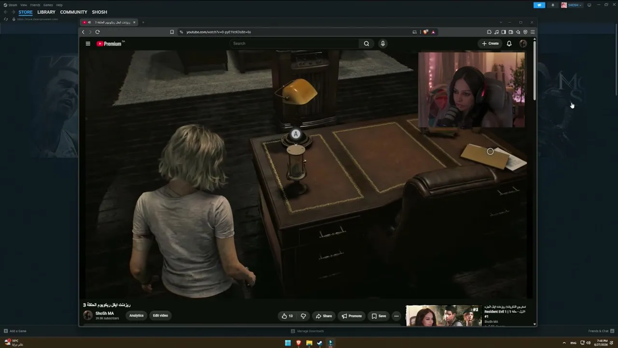Open Steam LIBRARY tab

(x=46, y=12)
